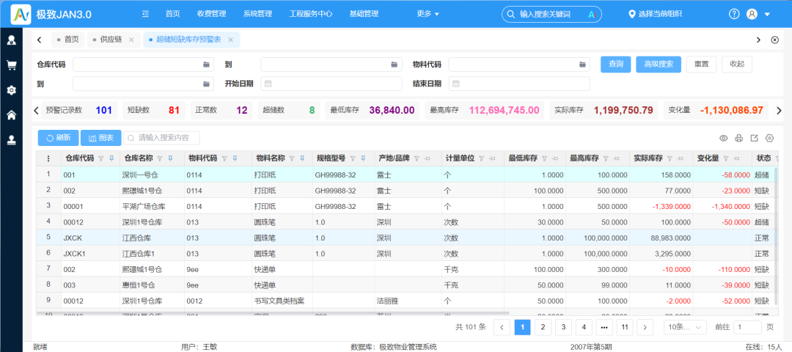The width and height of the screenshot is (792, 352).
Task: Open the 基础管理 menu
Action: point(364,14)
